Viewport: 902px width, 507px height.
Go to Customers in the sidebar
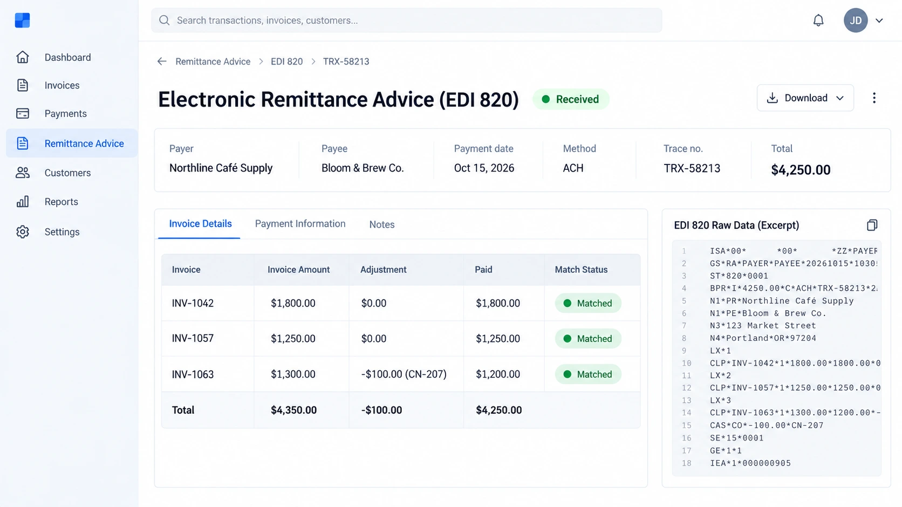[67, 173]
